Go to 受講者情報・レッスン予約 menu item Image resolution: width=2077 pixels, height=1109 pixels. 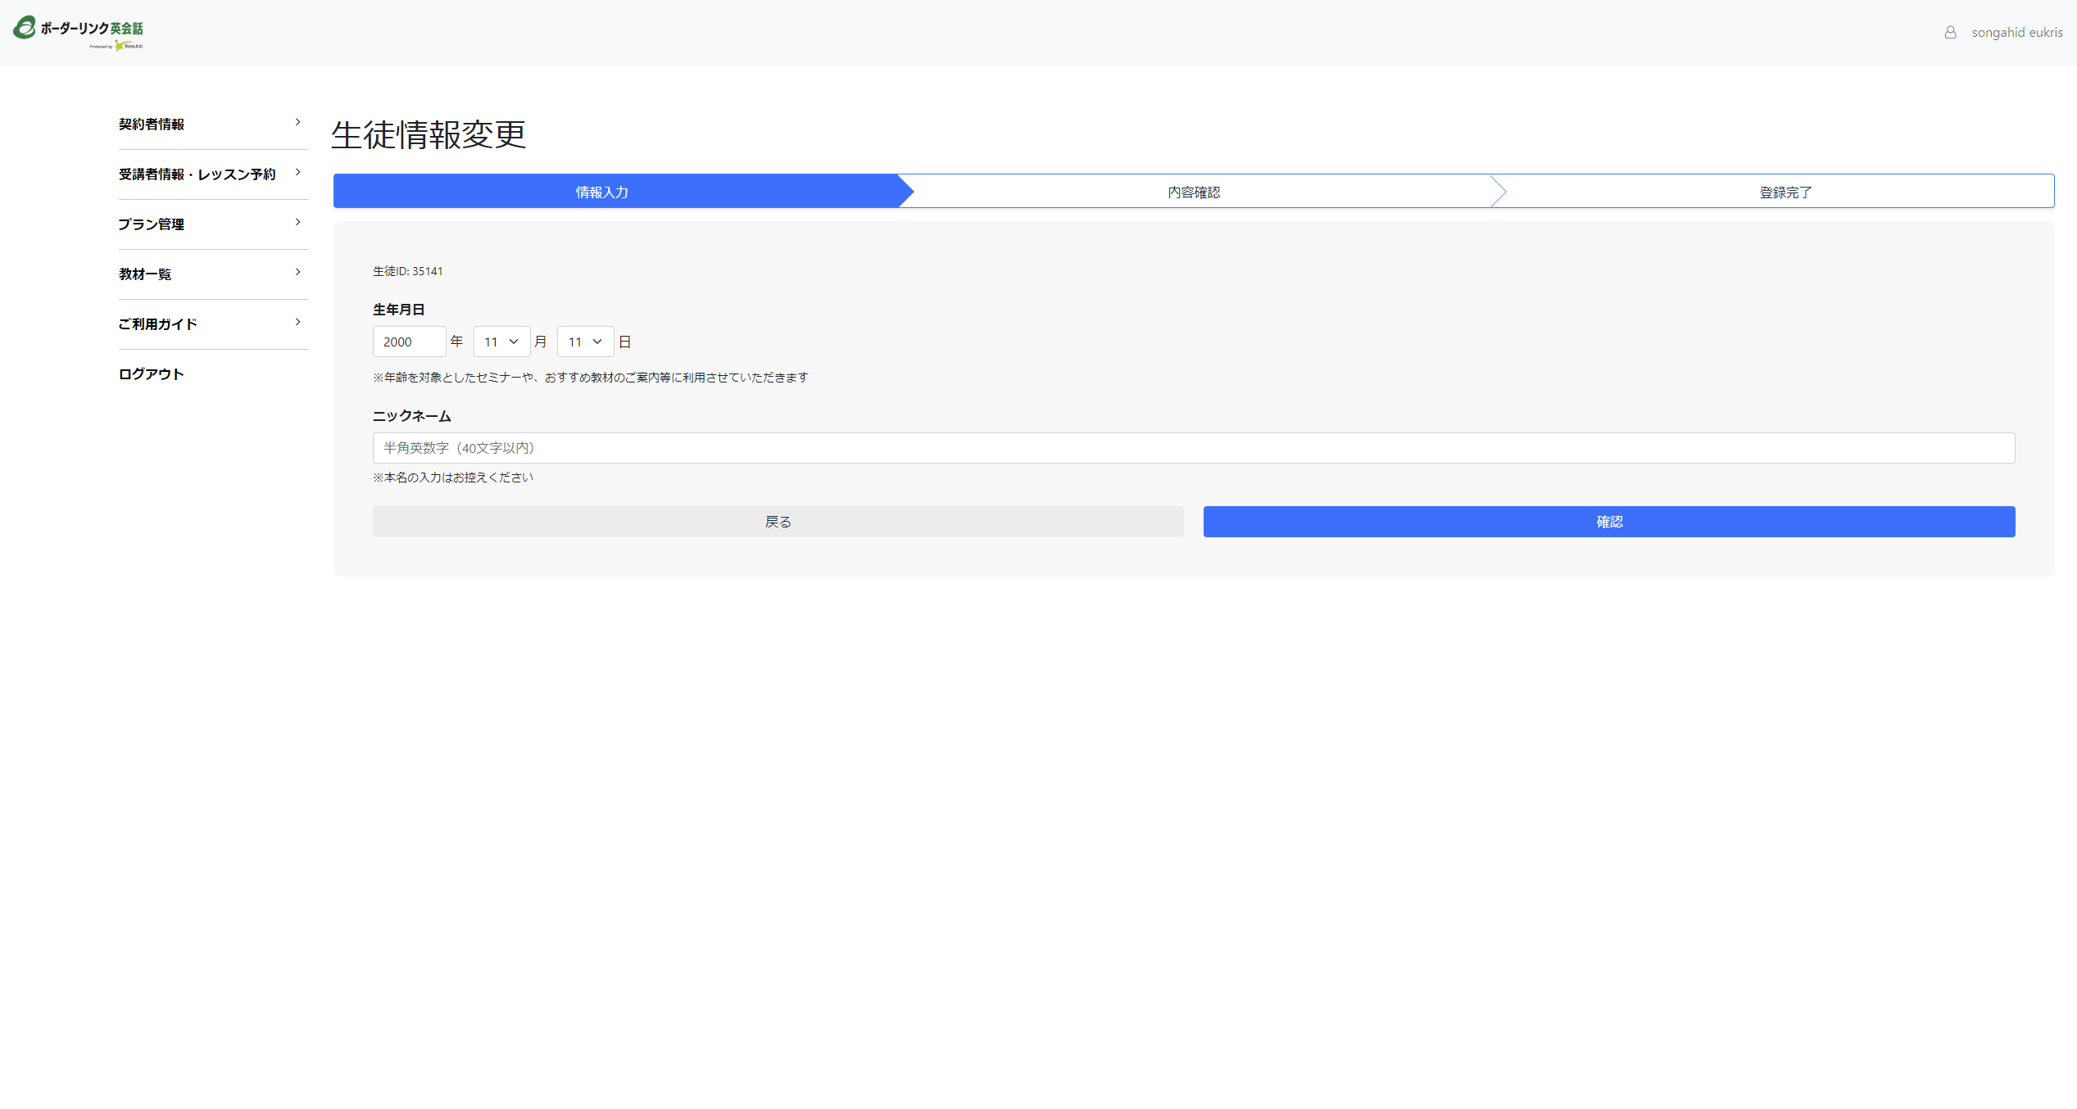[x=197, y=174]
